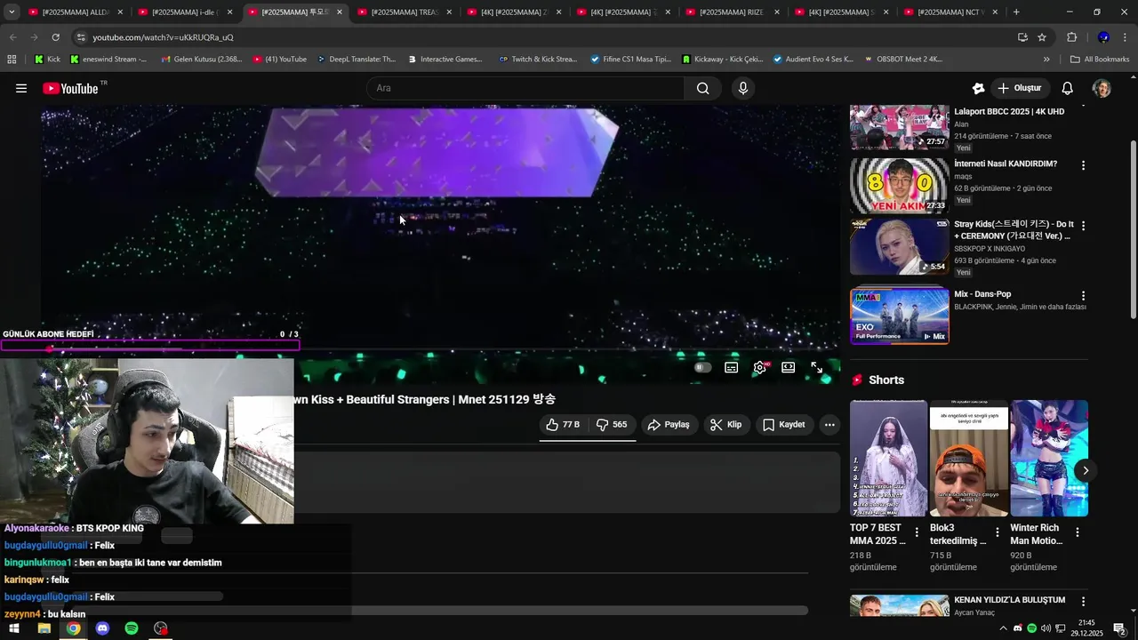Click the sparkle icon beside Oluştur
This screenshot has width=1138, height=640.
[x=978, y=88]
